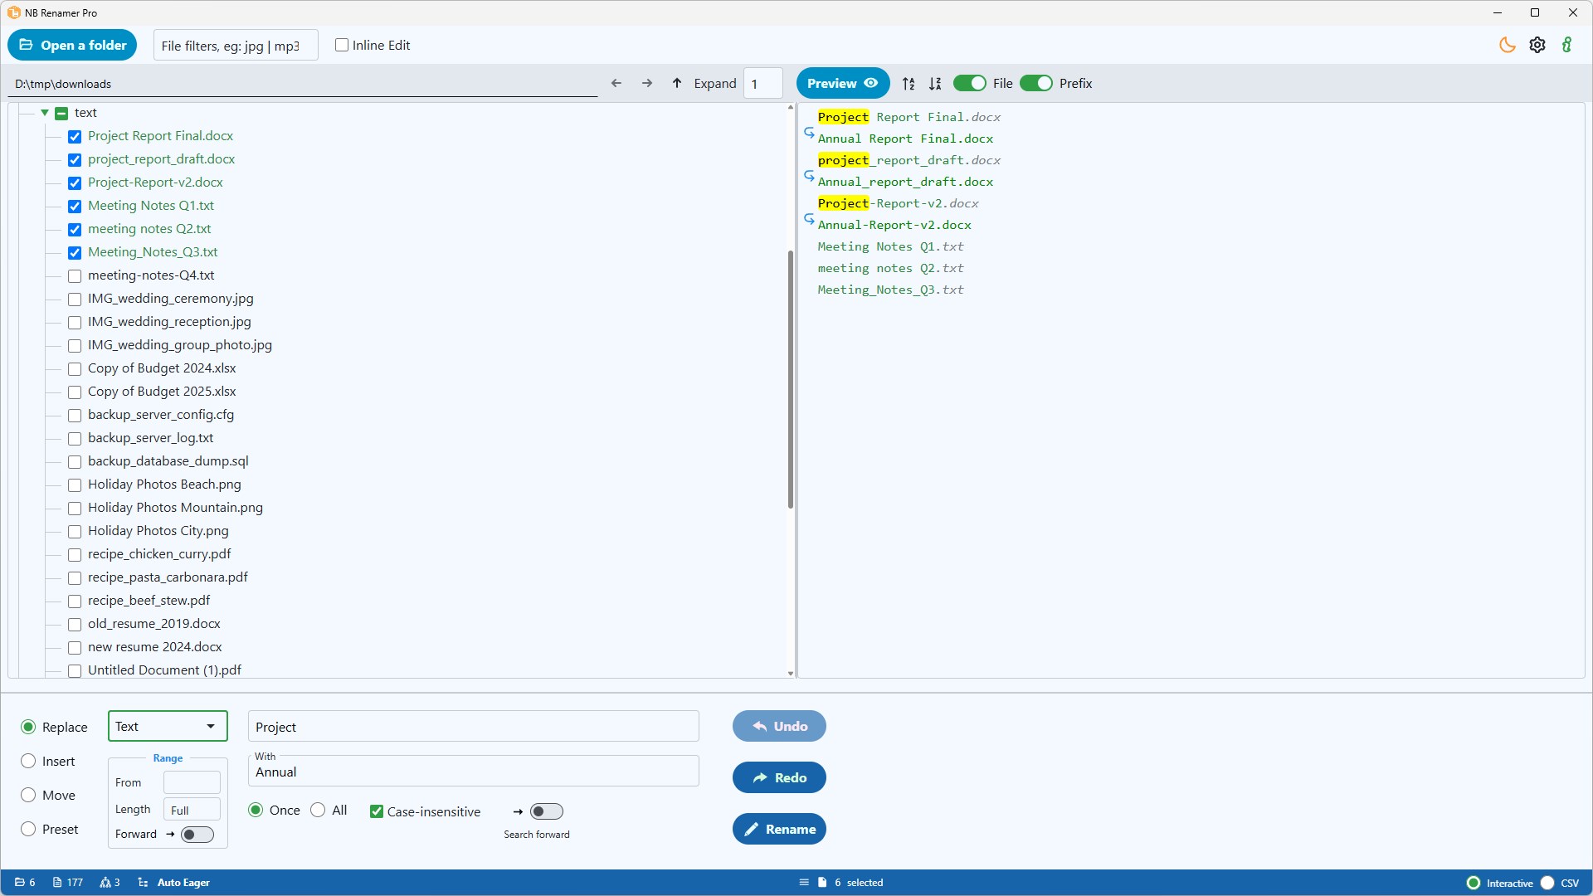
Task: Uncheck Case-insensitive option
Action: click(377, 812)
